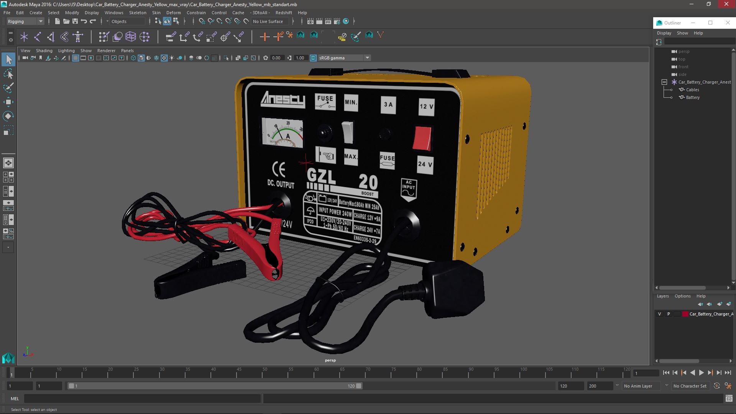
Task: Open Redshift menu
Action: tap(284, 13)
